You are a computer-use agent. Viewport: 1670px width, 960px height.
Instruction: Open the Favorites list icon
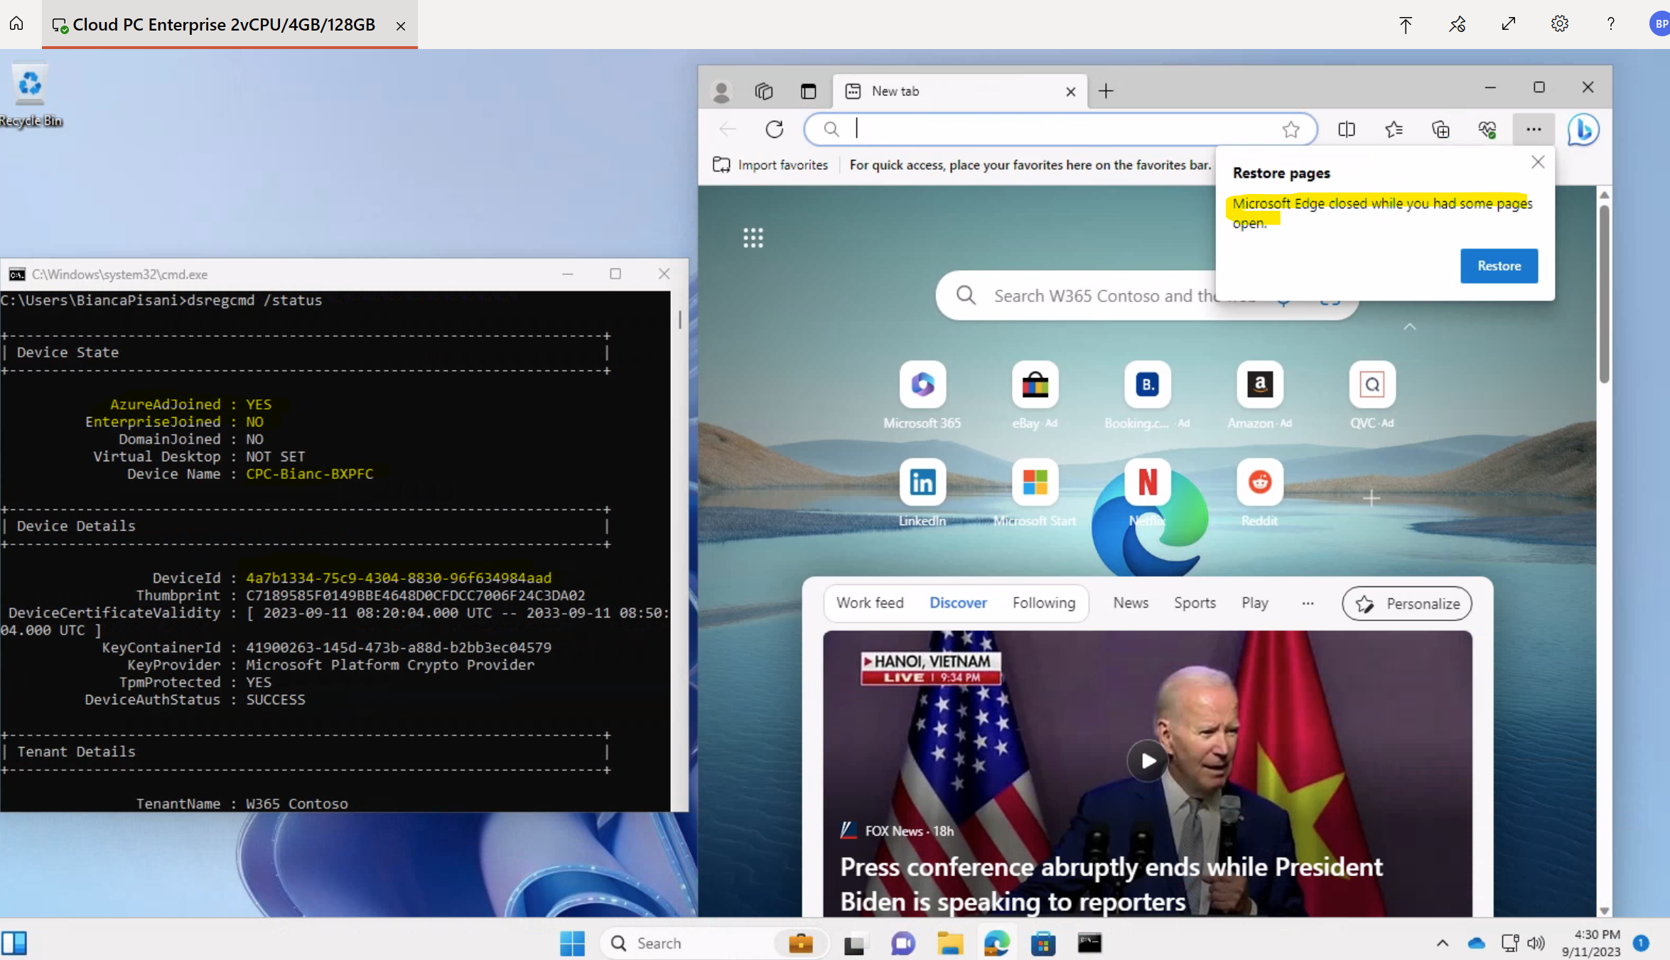(x=1394, y=129)
